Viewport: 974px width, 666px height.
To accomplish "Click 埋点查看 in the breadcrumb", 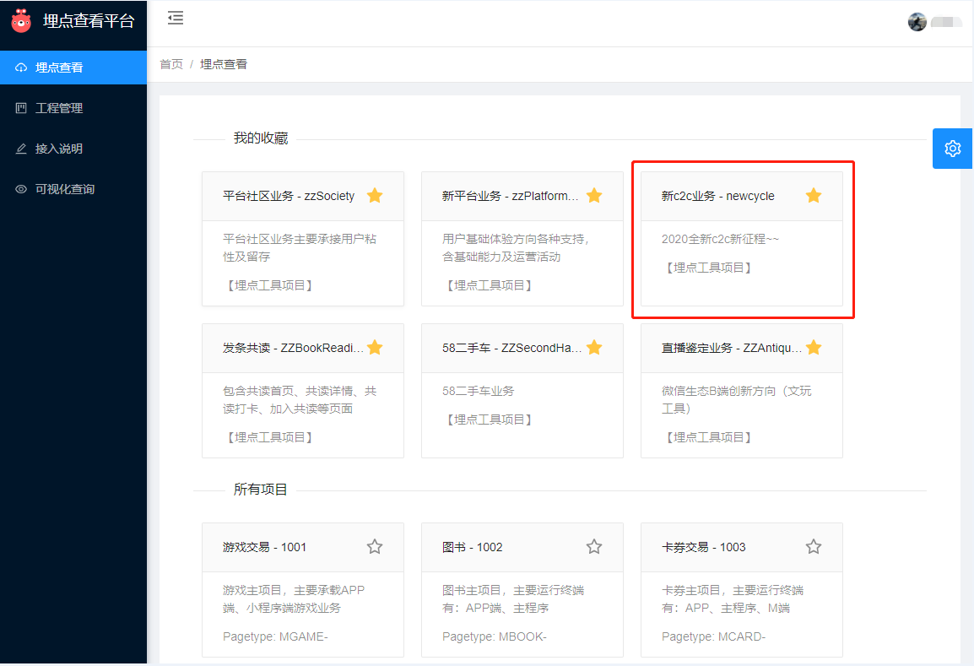I will coord(224,64).
